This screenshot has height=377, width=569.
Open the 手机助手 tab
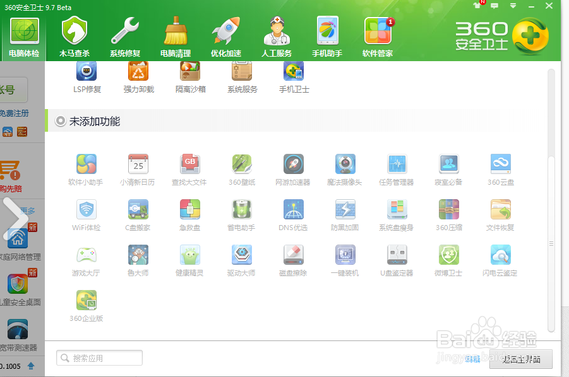[x=327, y=38]
